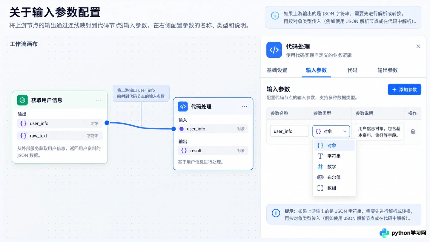Choose 对象 in the type dropdown list
The width and height of the screenshot is (430, 242).
pos(334,145)
